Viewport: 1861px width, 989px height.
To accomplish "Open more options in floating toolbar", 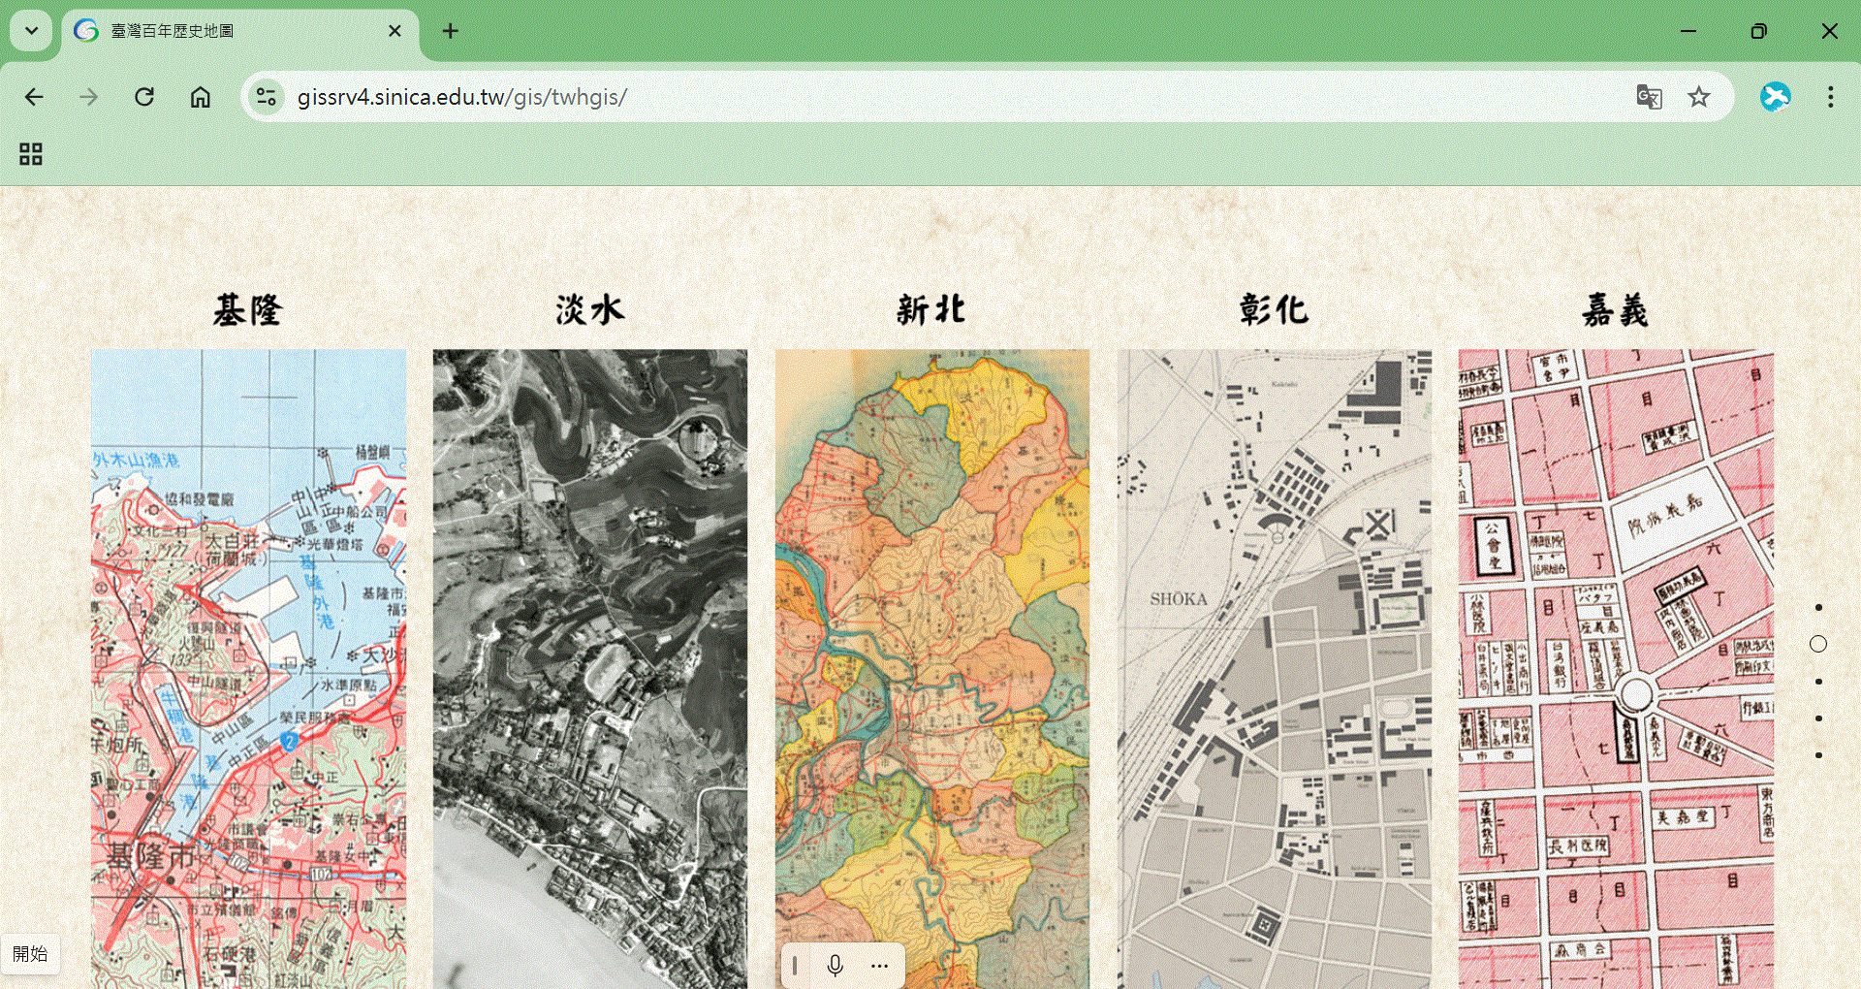I will [879, 966].
